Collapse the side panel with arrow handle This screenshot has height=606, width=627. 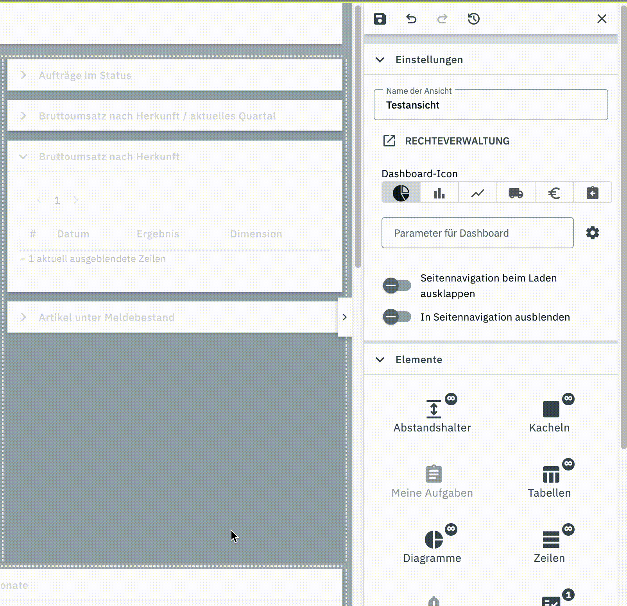pyautogui.click(x=344, y=317)
